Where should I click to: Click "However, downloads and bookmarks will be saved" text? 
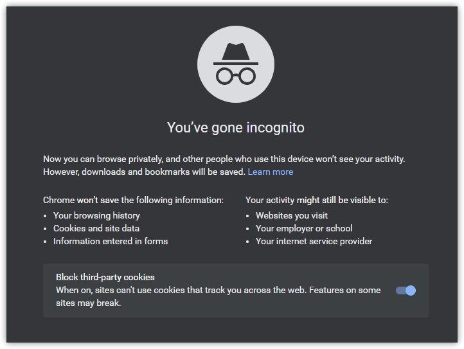[144, 172]
